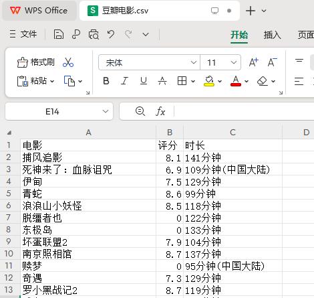Open the tab list dropdown beside plus
The image size is (314, 298).
point(264,11)
